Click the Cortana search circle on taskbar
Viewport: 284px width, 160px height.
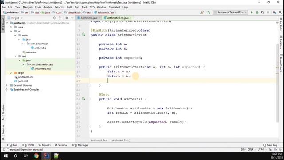16,156
